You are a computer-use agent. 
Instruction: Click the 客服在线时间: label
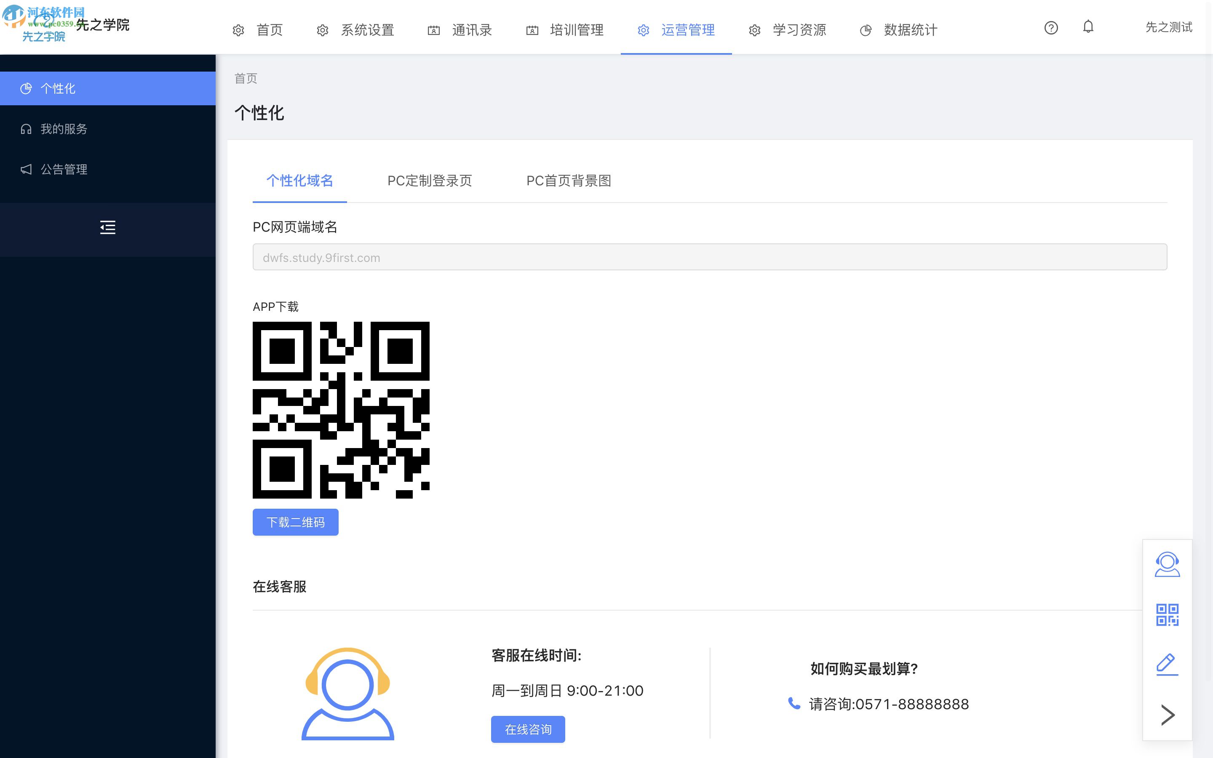click(536, 655)
